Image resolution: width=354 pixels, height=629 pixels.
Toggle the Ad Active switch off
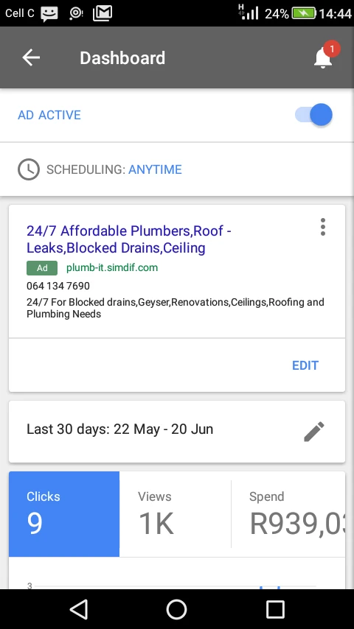(314, 115)
